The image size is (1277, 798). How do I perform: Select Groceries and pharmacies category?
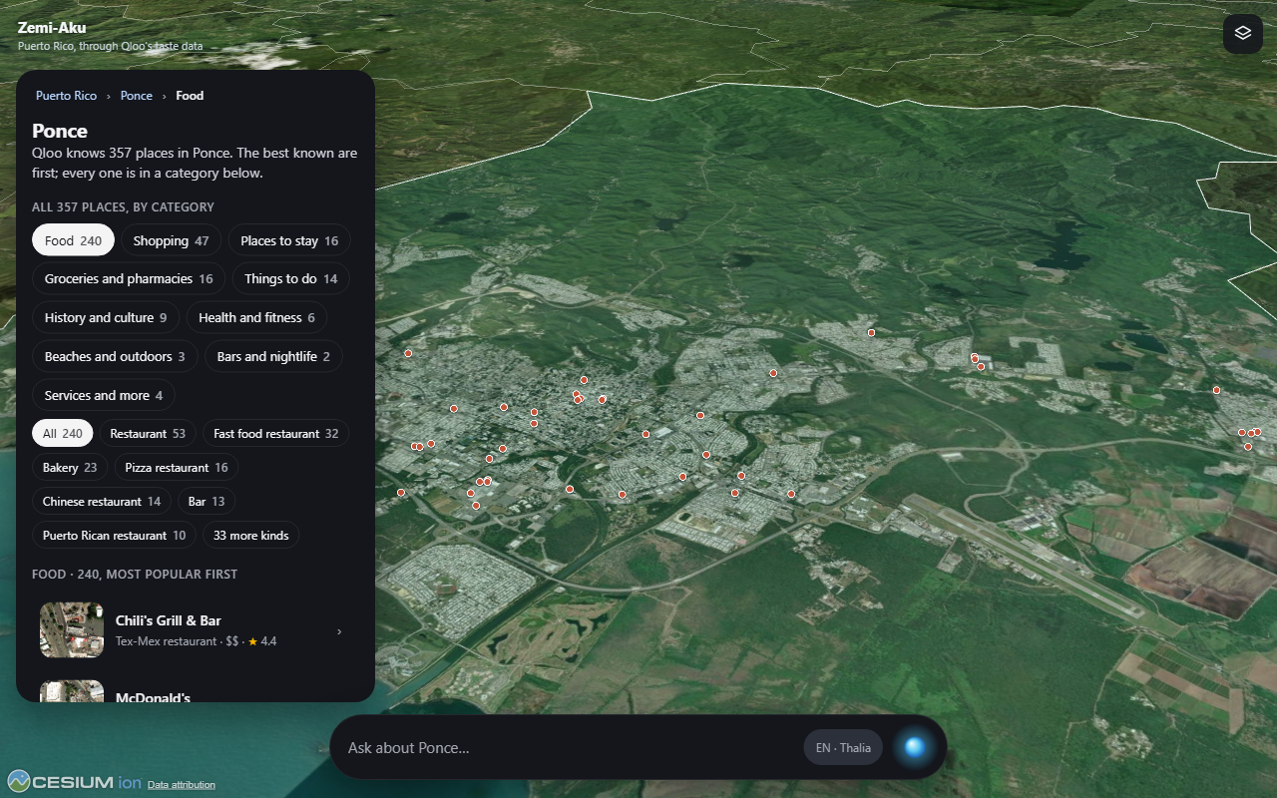point(129,279)
